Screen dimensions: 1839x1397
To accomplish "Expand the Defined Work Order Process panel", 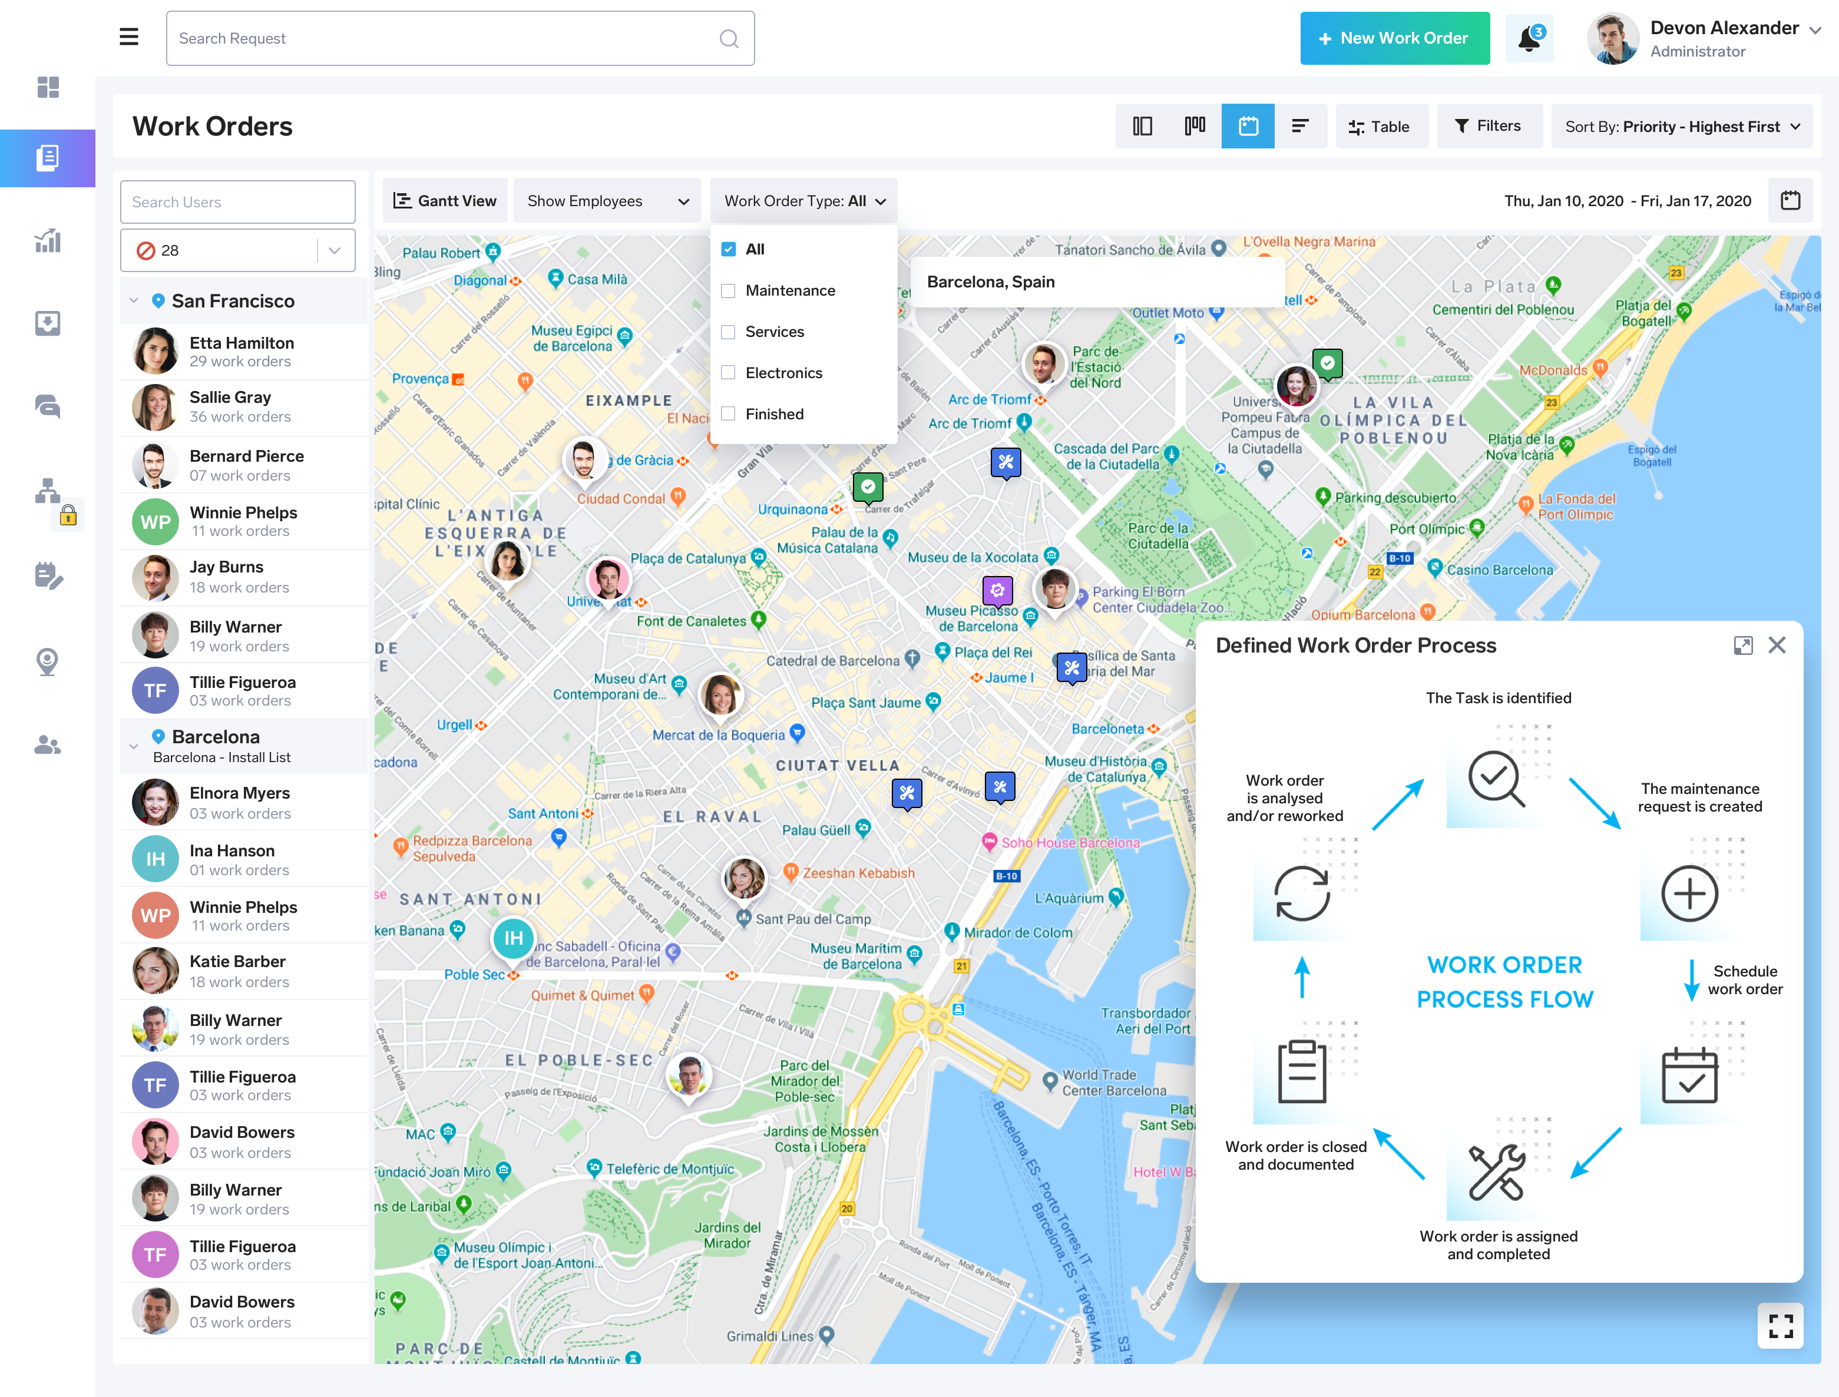I will [x=1742, y=646].
